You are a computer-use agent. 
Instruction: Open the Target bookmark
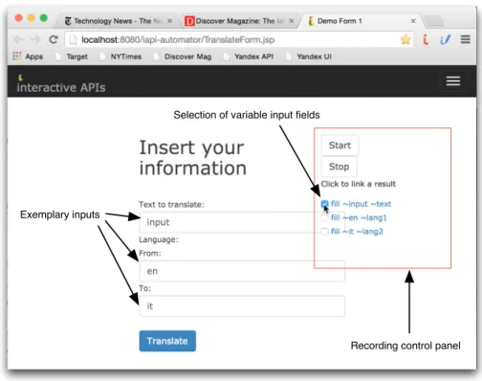tap(72, 56)
